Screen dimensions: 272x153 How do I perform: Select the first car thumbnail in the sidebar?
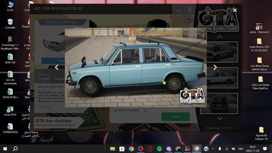point(222,52)
